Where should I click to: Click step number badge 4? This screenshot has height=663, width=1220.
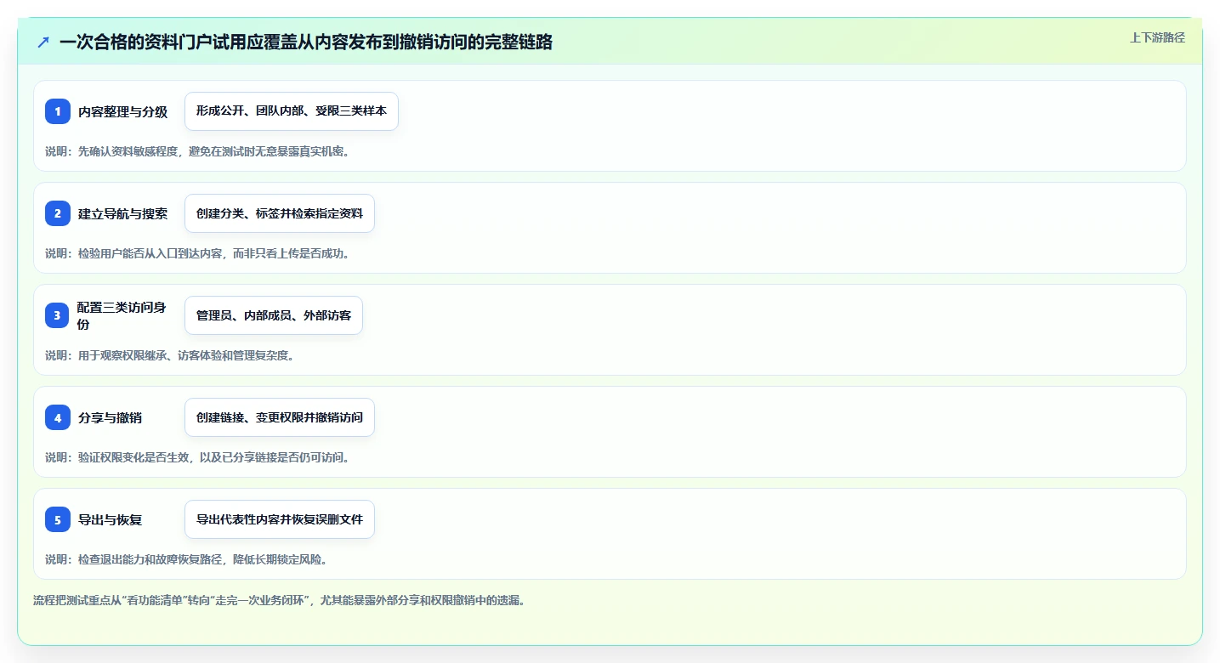pyautogui.click(x=58, y=417)
